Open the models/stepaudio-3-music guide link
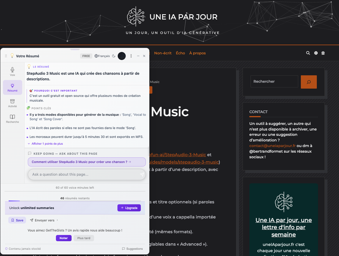The width and height of the screenshot is (339, 256). pyautogui.click(x=184, y=162)
